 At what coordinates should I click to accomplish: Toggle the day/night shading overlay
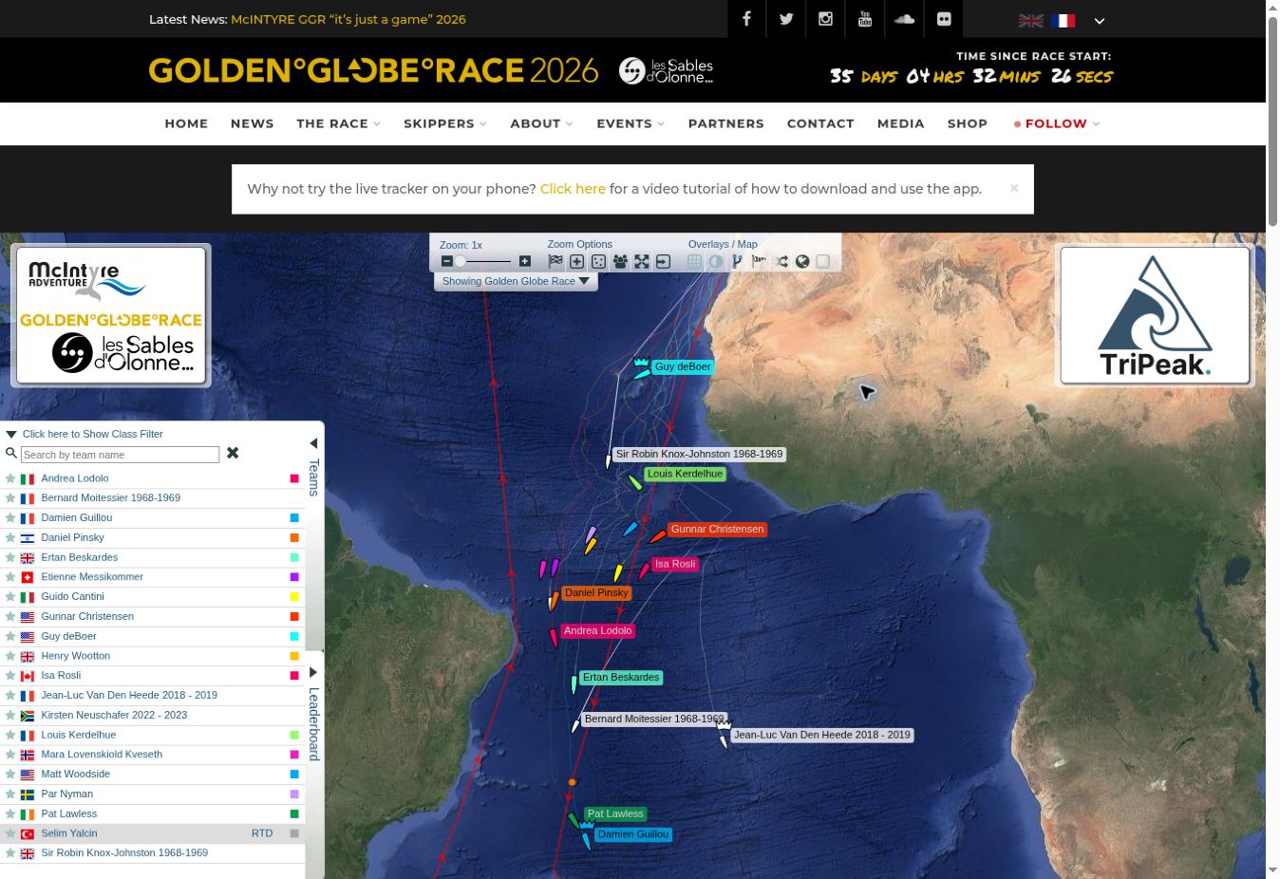(x=716, y=261)
